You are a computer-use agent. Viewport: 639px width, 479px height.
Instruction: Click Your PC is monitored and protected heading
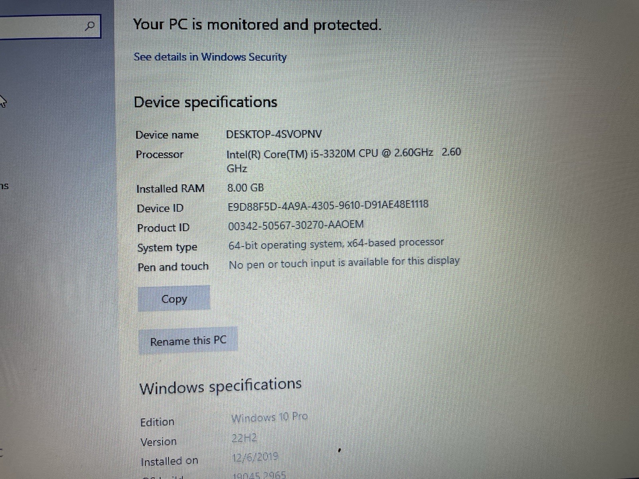click(x=257, y=25)
